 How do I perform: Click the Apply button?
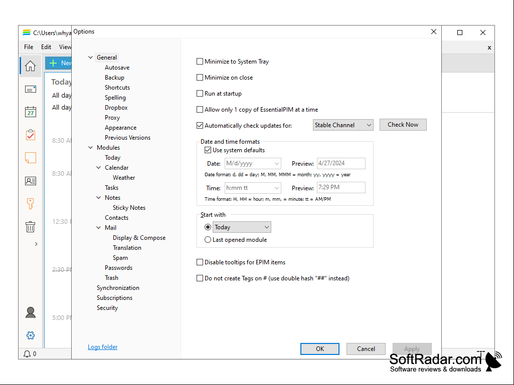tap(412, 348)
